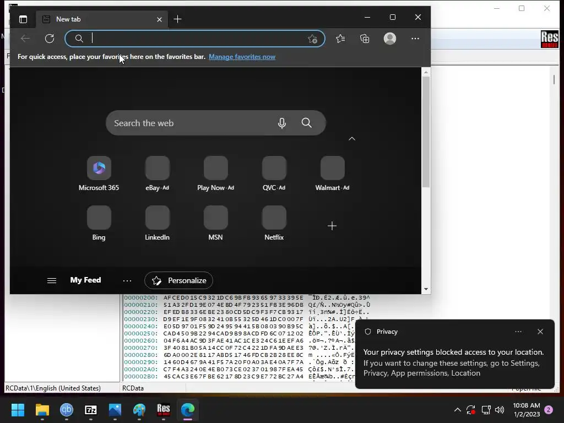Dismiss the Privacy notification
This screenshot has height=423, width=564.
click(540, 332)
